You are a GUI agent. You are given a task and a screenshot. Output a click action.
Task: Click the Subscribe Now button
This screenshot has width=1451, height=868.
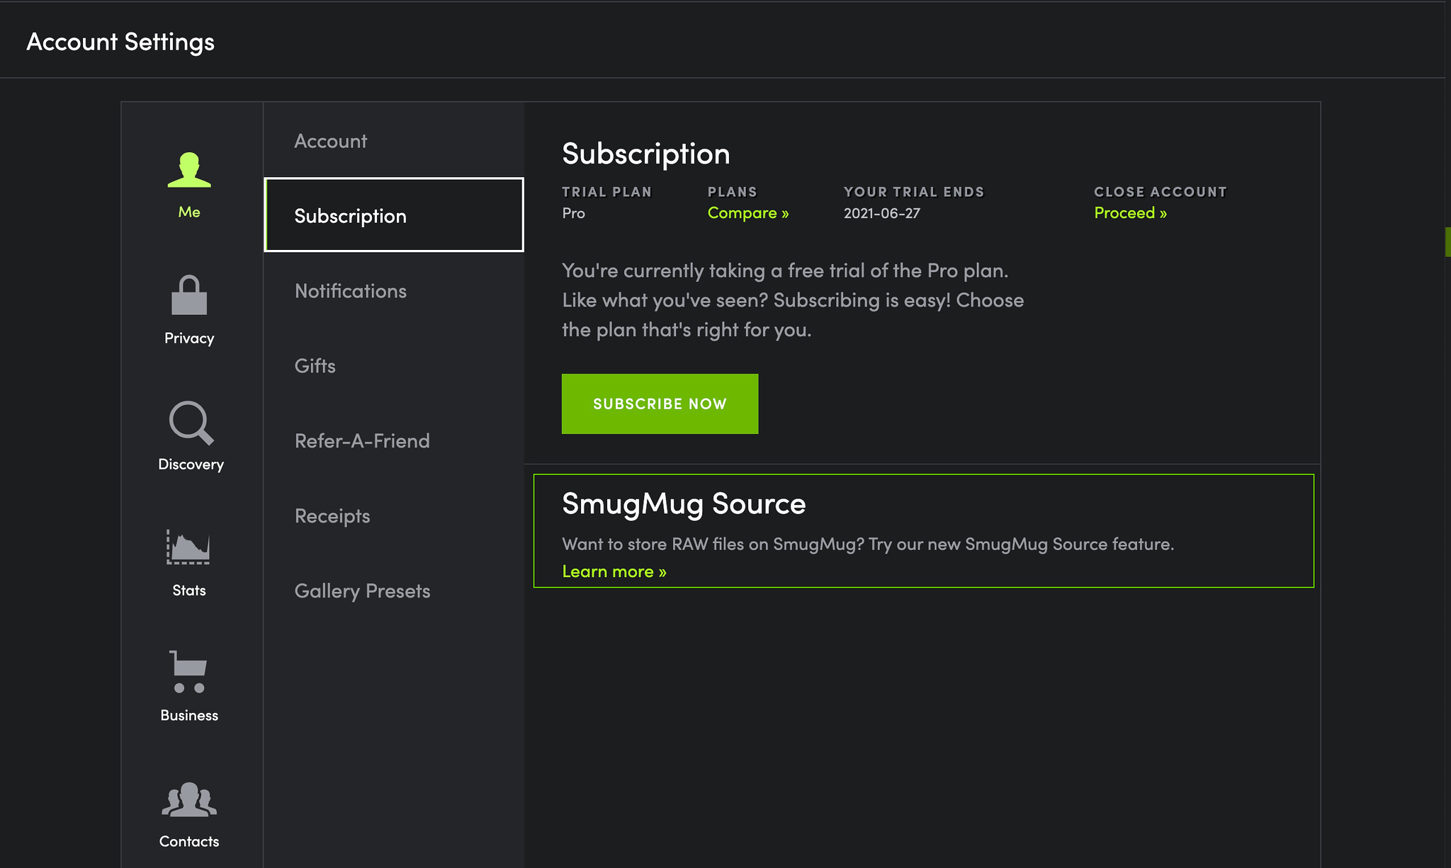[660, 404]
